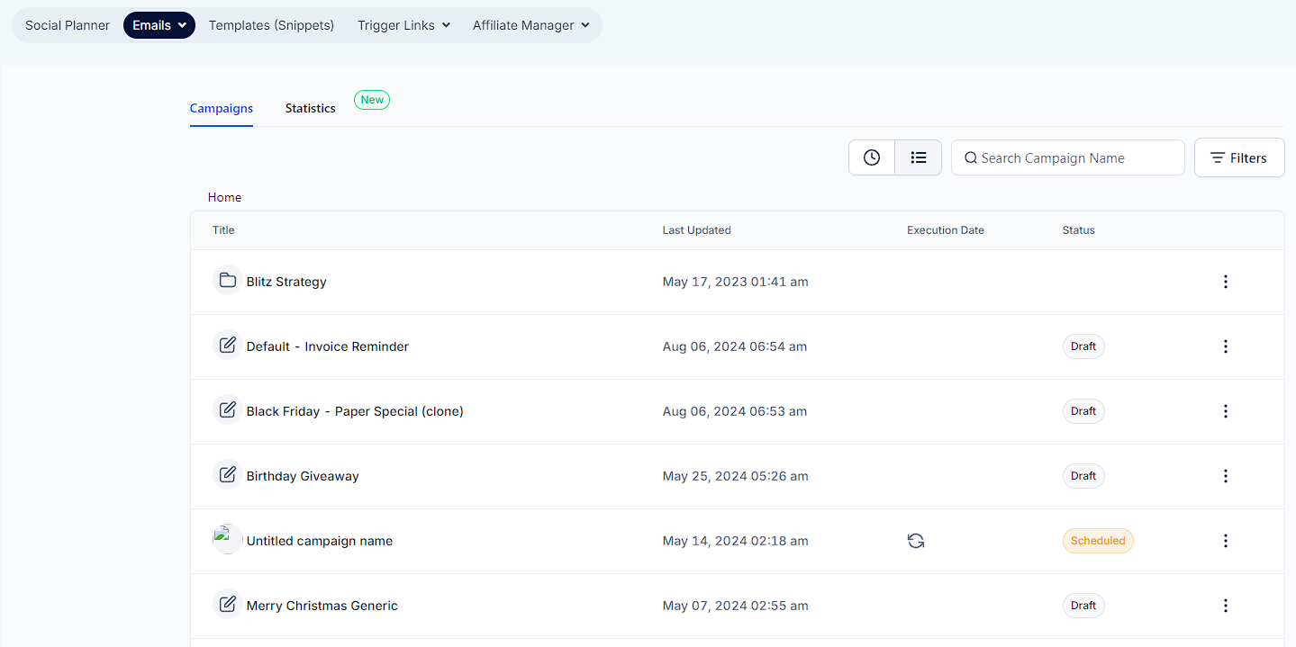Go to Social Planner
The width and height of the screenshot is (1296, 647).
(x=68, y=25)
